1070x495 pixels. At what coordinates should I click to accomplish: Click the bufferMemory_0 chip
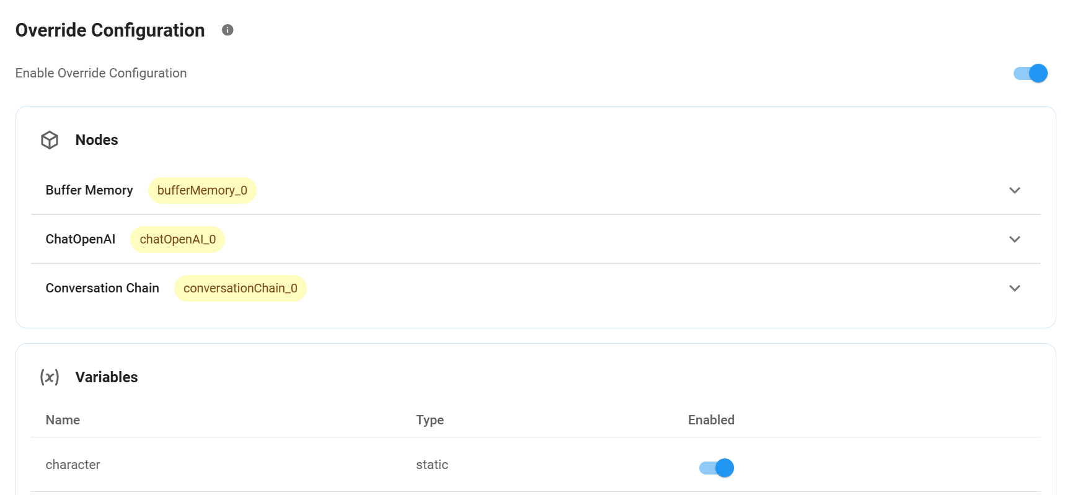point(202,190)
